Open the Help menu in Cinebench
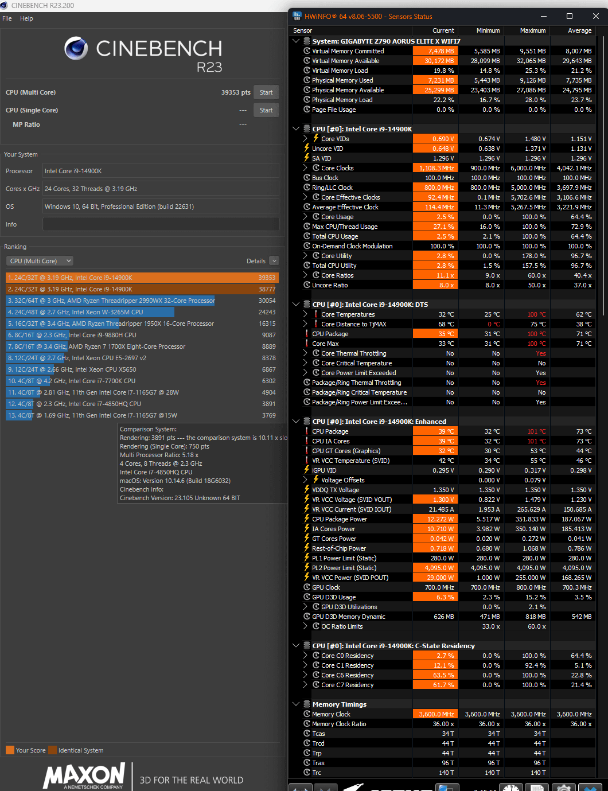 click(x=26, y=18)
